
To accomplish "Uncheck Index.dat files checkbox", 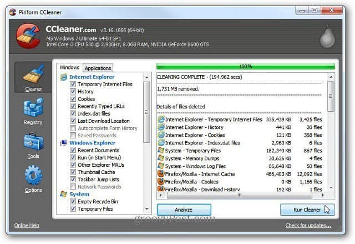I will (73, 113).
